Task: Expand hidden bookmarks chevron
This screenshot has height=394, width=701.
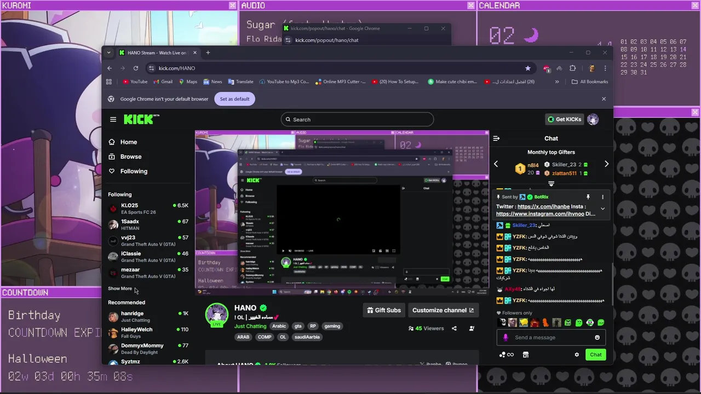Action: pos(557,82)
